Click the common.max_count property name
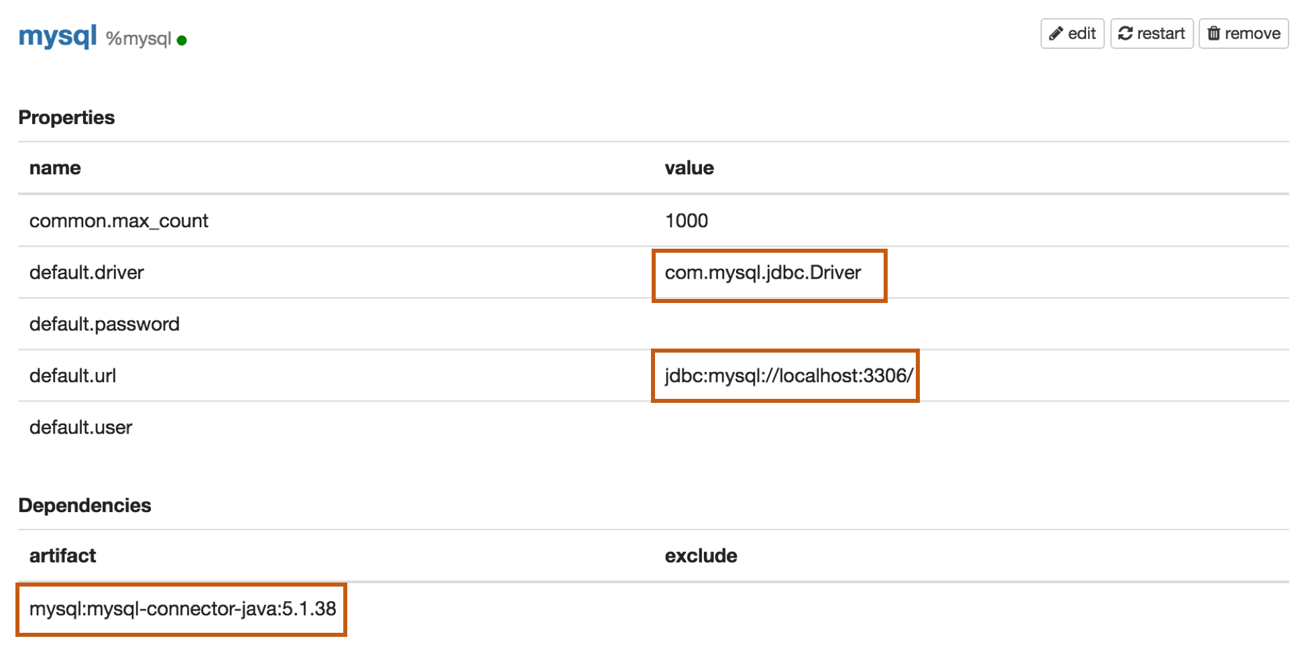The image size is (1306, 667). tap(119, 221)
